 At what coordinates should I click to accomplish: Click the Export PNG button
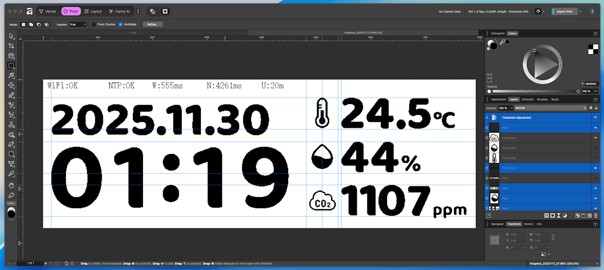pyautogui.click(x=564, y=11)
